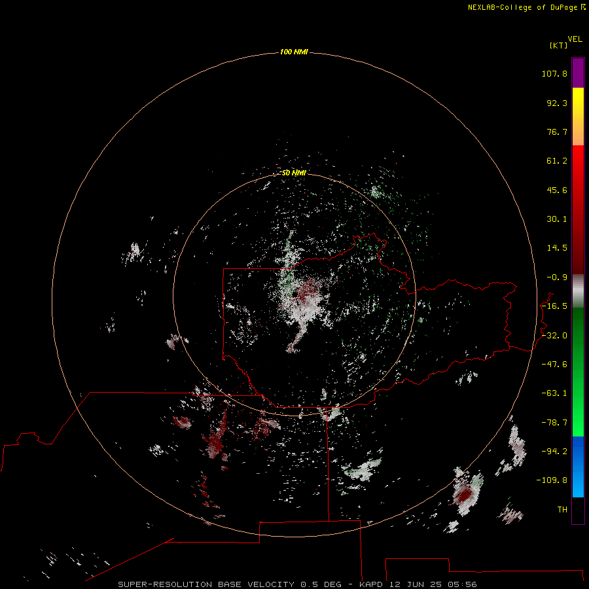This screenshot has height=589, width=589.
Task: Click the 61.2 velocity scale value
Action: point(557,161)
